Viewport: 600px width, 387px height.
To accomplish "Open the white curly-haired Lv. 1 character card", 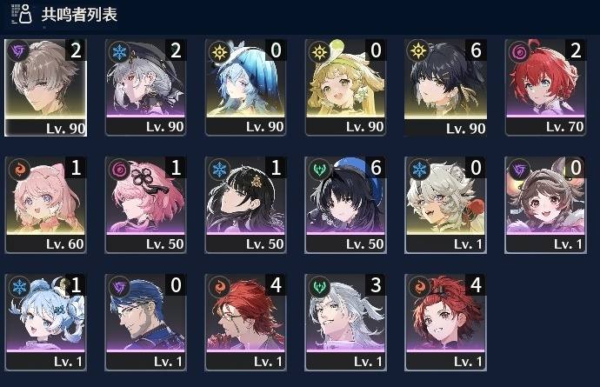I will 445,204.
